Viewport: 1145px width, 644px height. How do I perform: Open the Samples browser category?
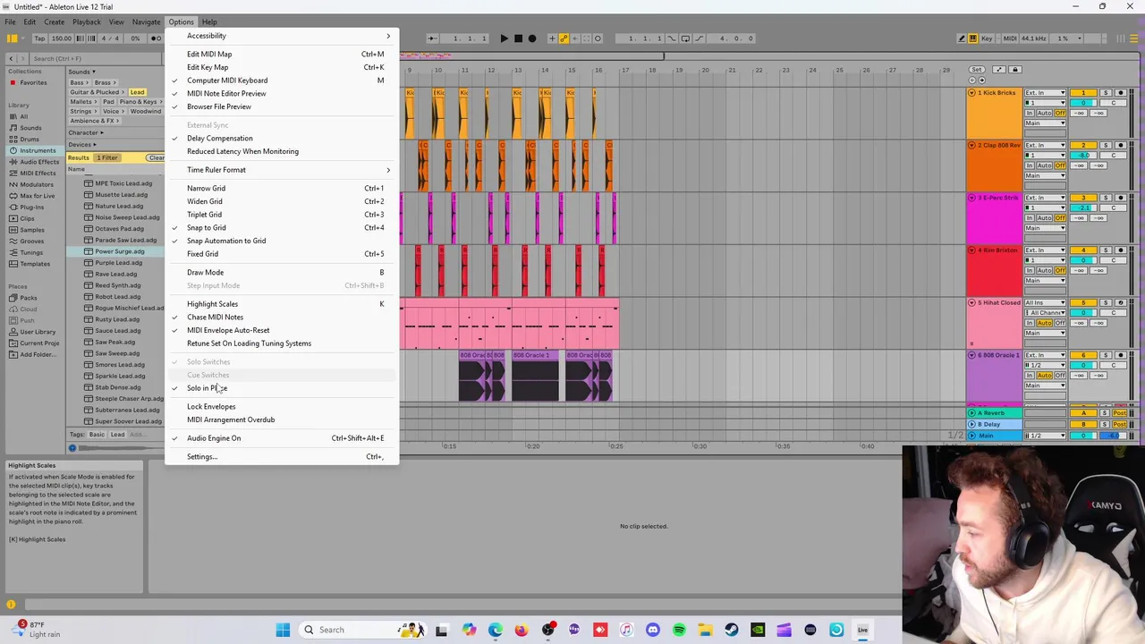click(x=31, y=230)
